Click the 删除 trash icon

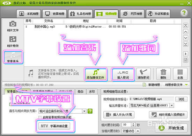click(x=163, y=74)
